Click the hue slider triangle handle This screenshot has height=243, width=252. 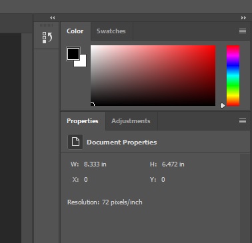coord(223,106)
